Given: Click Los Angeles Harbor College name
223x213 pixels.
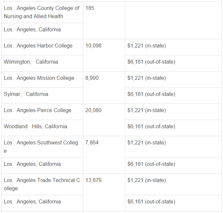Looking at the screenshot, I should 38,46.
